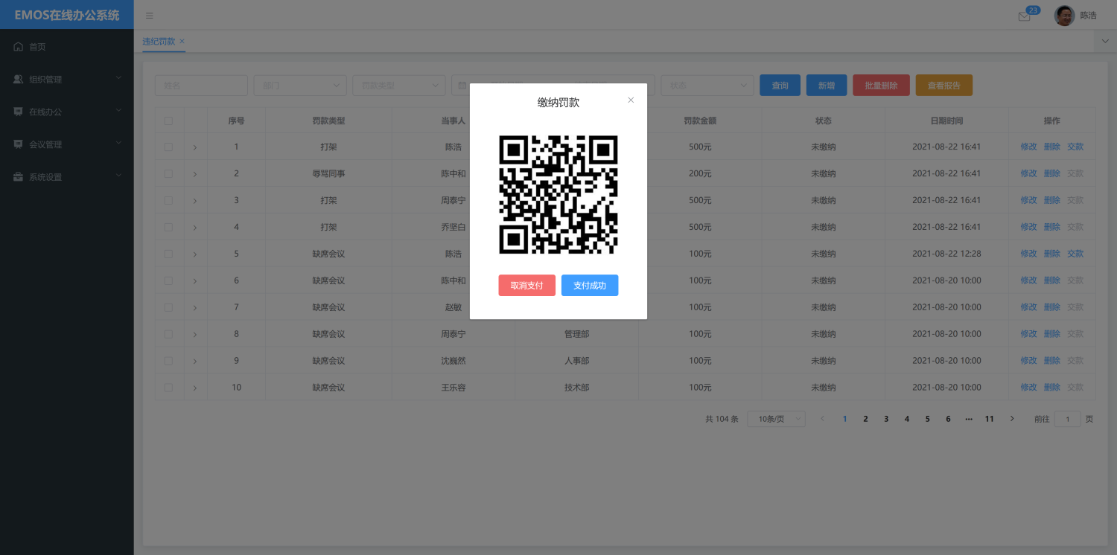Click 修改 link on the first row
Screen dimensions: 1117x555
[1028, 147]
